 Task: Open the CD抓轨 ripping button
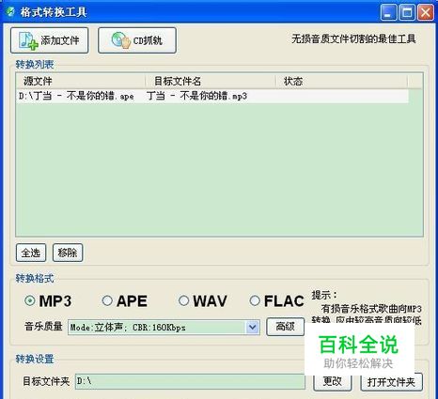pos(137,40)
